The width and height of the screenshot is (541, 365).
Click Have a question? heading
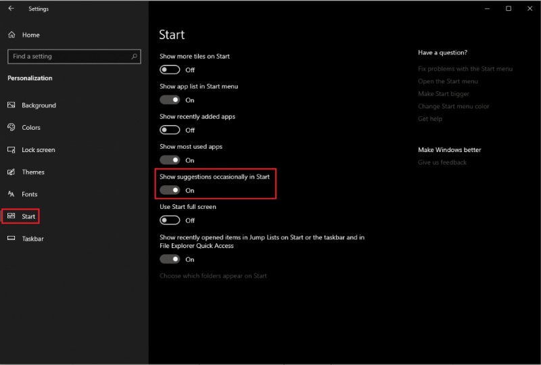(x=443, y=53)
